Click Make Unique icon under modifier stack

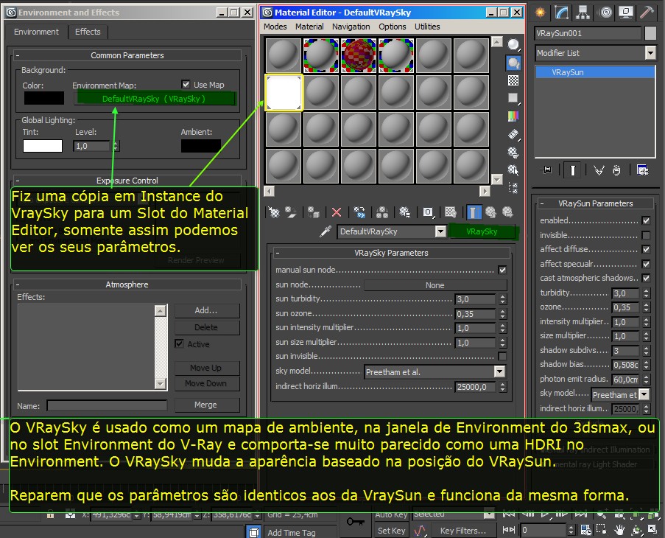pyautogui.click(x=599, y=170)
